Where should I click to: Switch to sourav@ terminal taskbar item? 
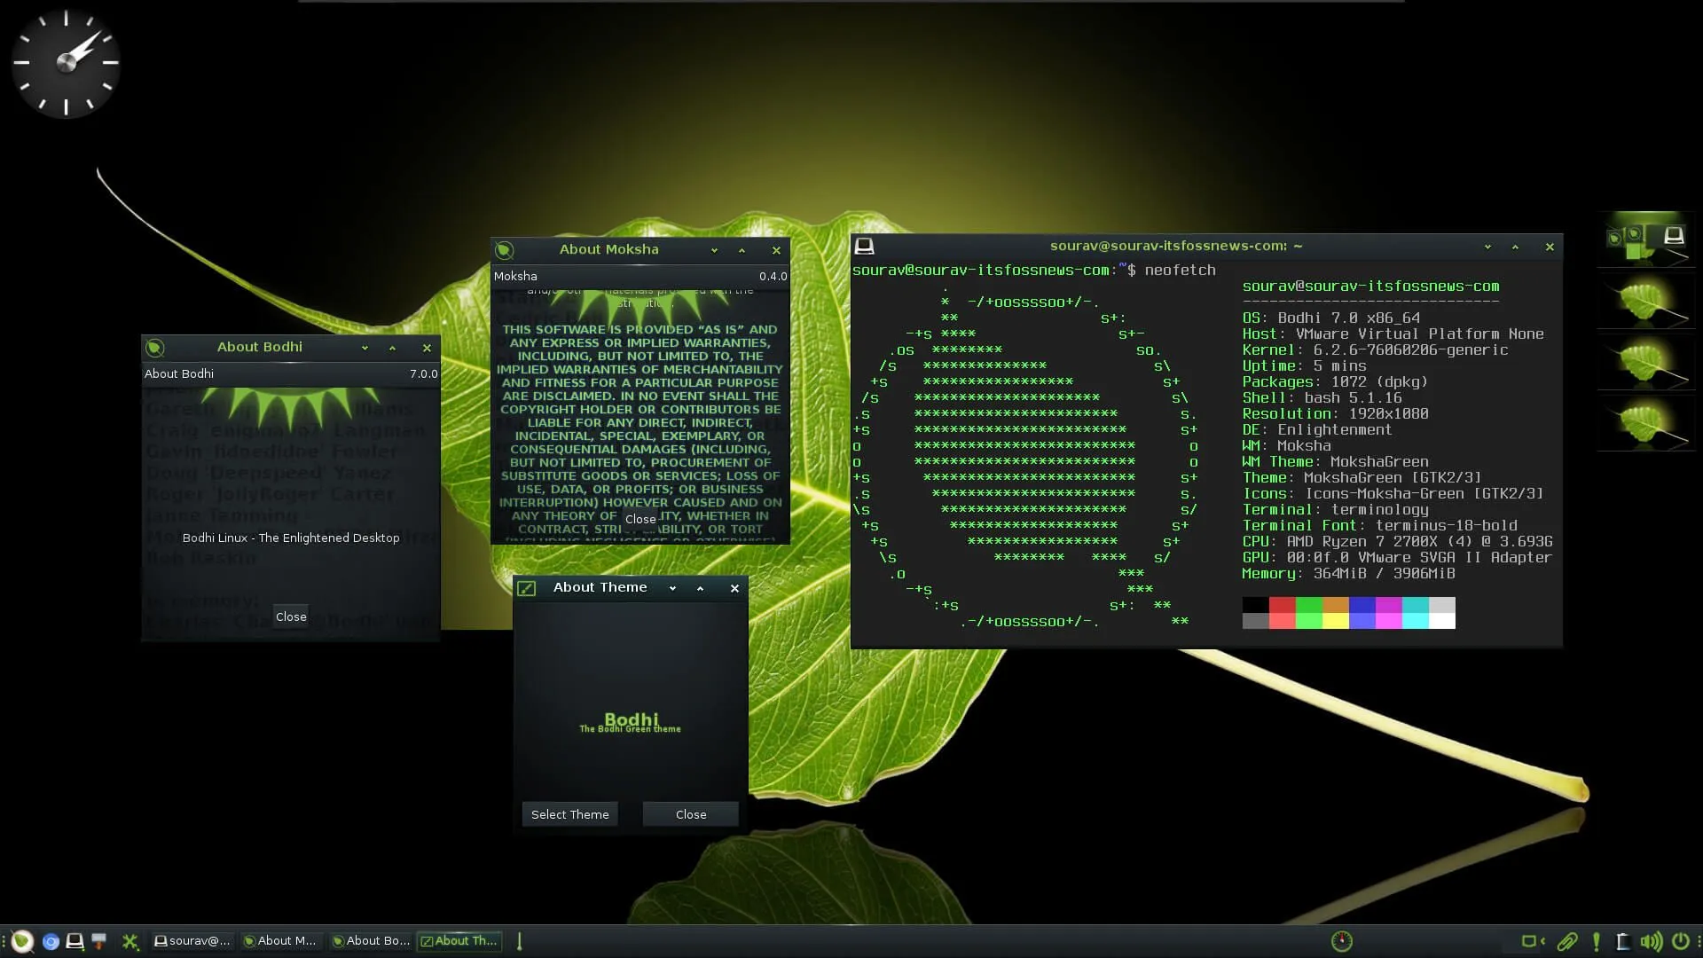192,941
